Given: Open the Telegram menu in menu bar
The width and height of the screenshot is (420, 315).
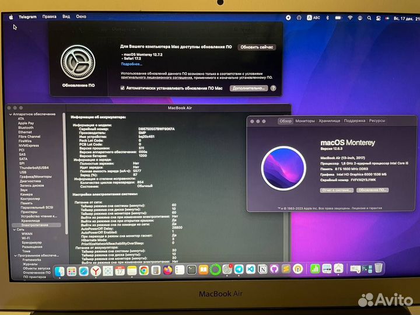Looking at the screenshot, I should (27, 16).
